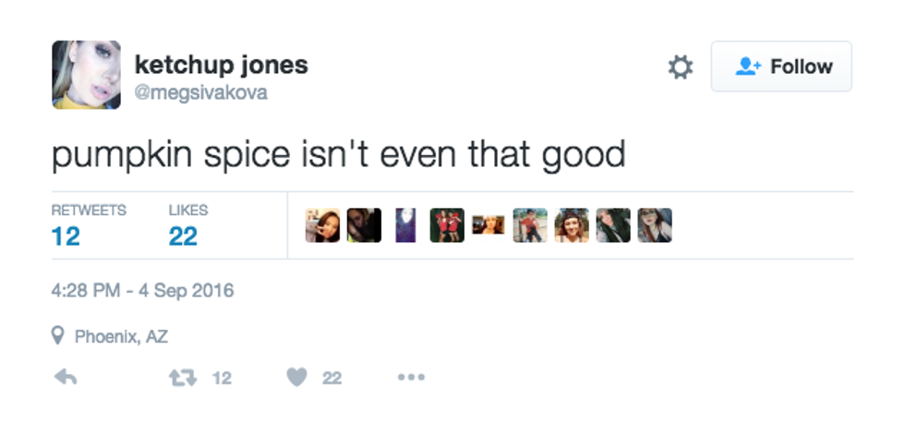View the 22 likes list
The width and height of the screenshot is (905, 435).
coord(187,225)
